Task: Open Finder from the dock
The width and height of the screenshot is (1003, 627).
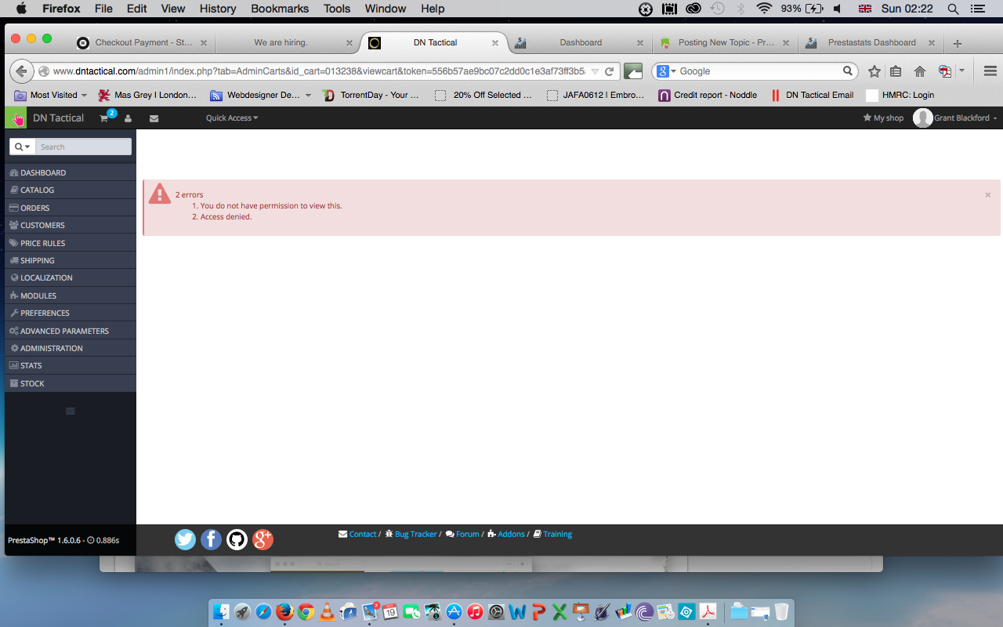Action: pos(222,611)
